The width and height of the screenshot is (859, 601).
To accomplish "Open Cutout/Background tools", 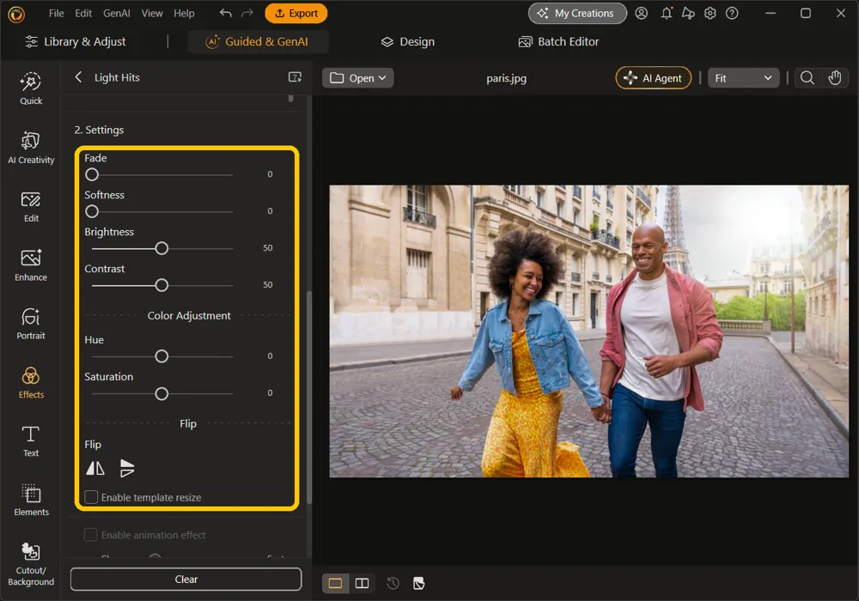I will click(31, 564).
